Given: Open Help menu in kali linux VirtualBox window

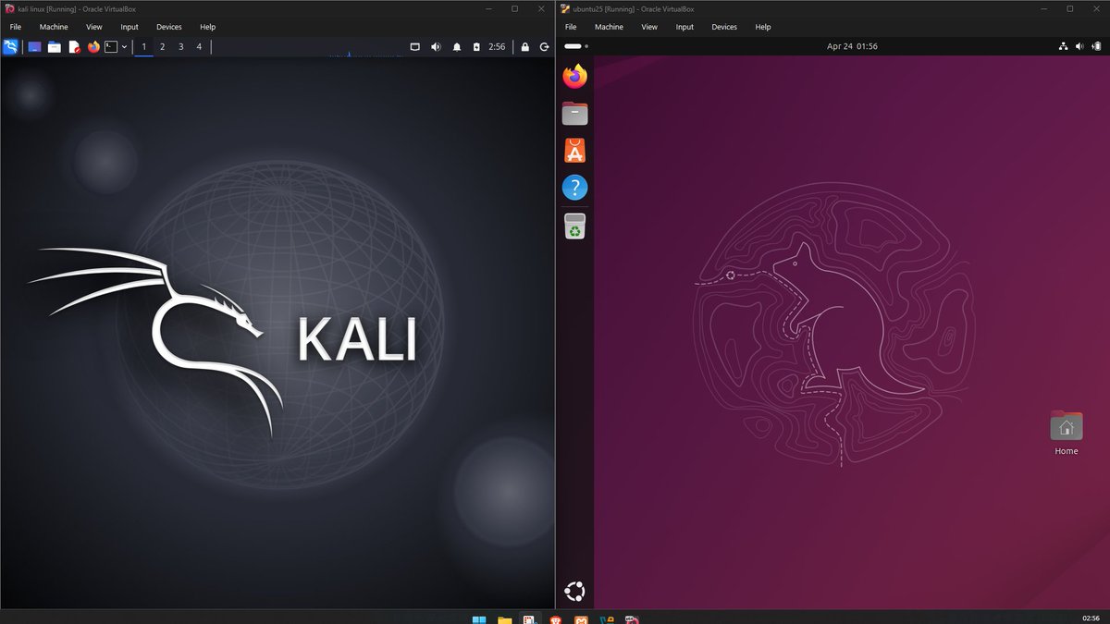Looking at the screenshot, I should click(x=208, y=27).
